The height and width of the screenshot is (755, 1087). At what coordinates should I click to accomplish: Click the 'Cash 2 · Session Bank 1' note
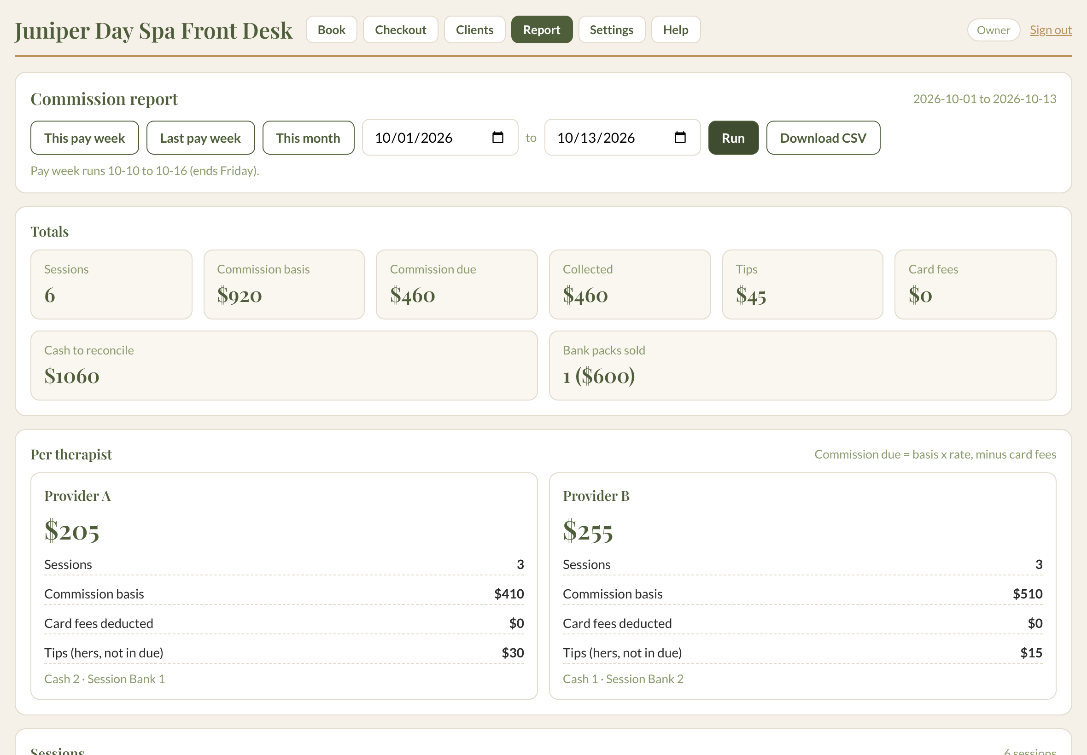pos(105,679)
